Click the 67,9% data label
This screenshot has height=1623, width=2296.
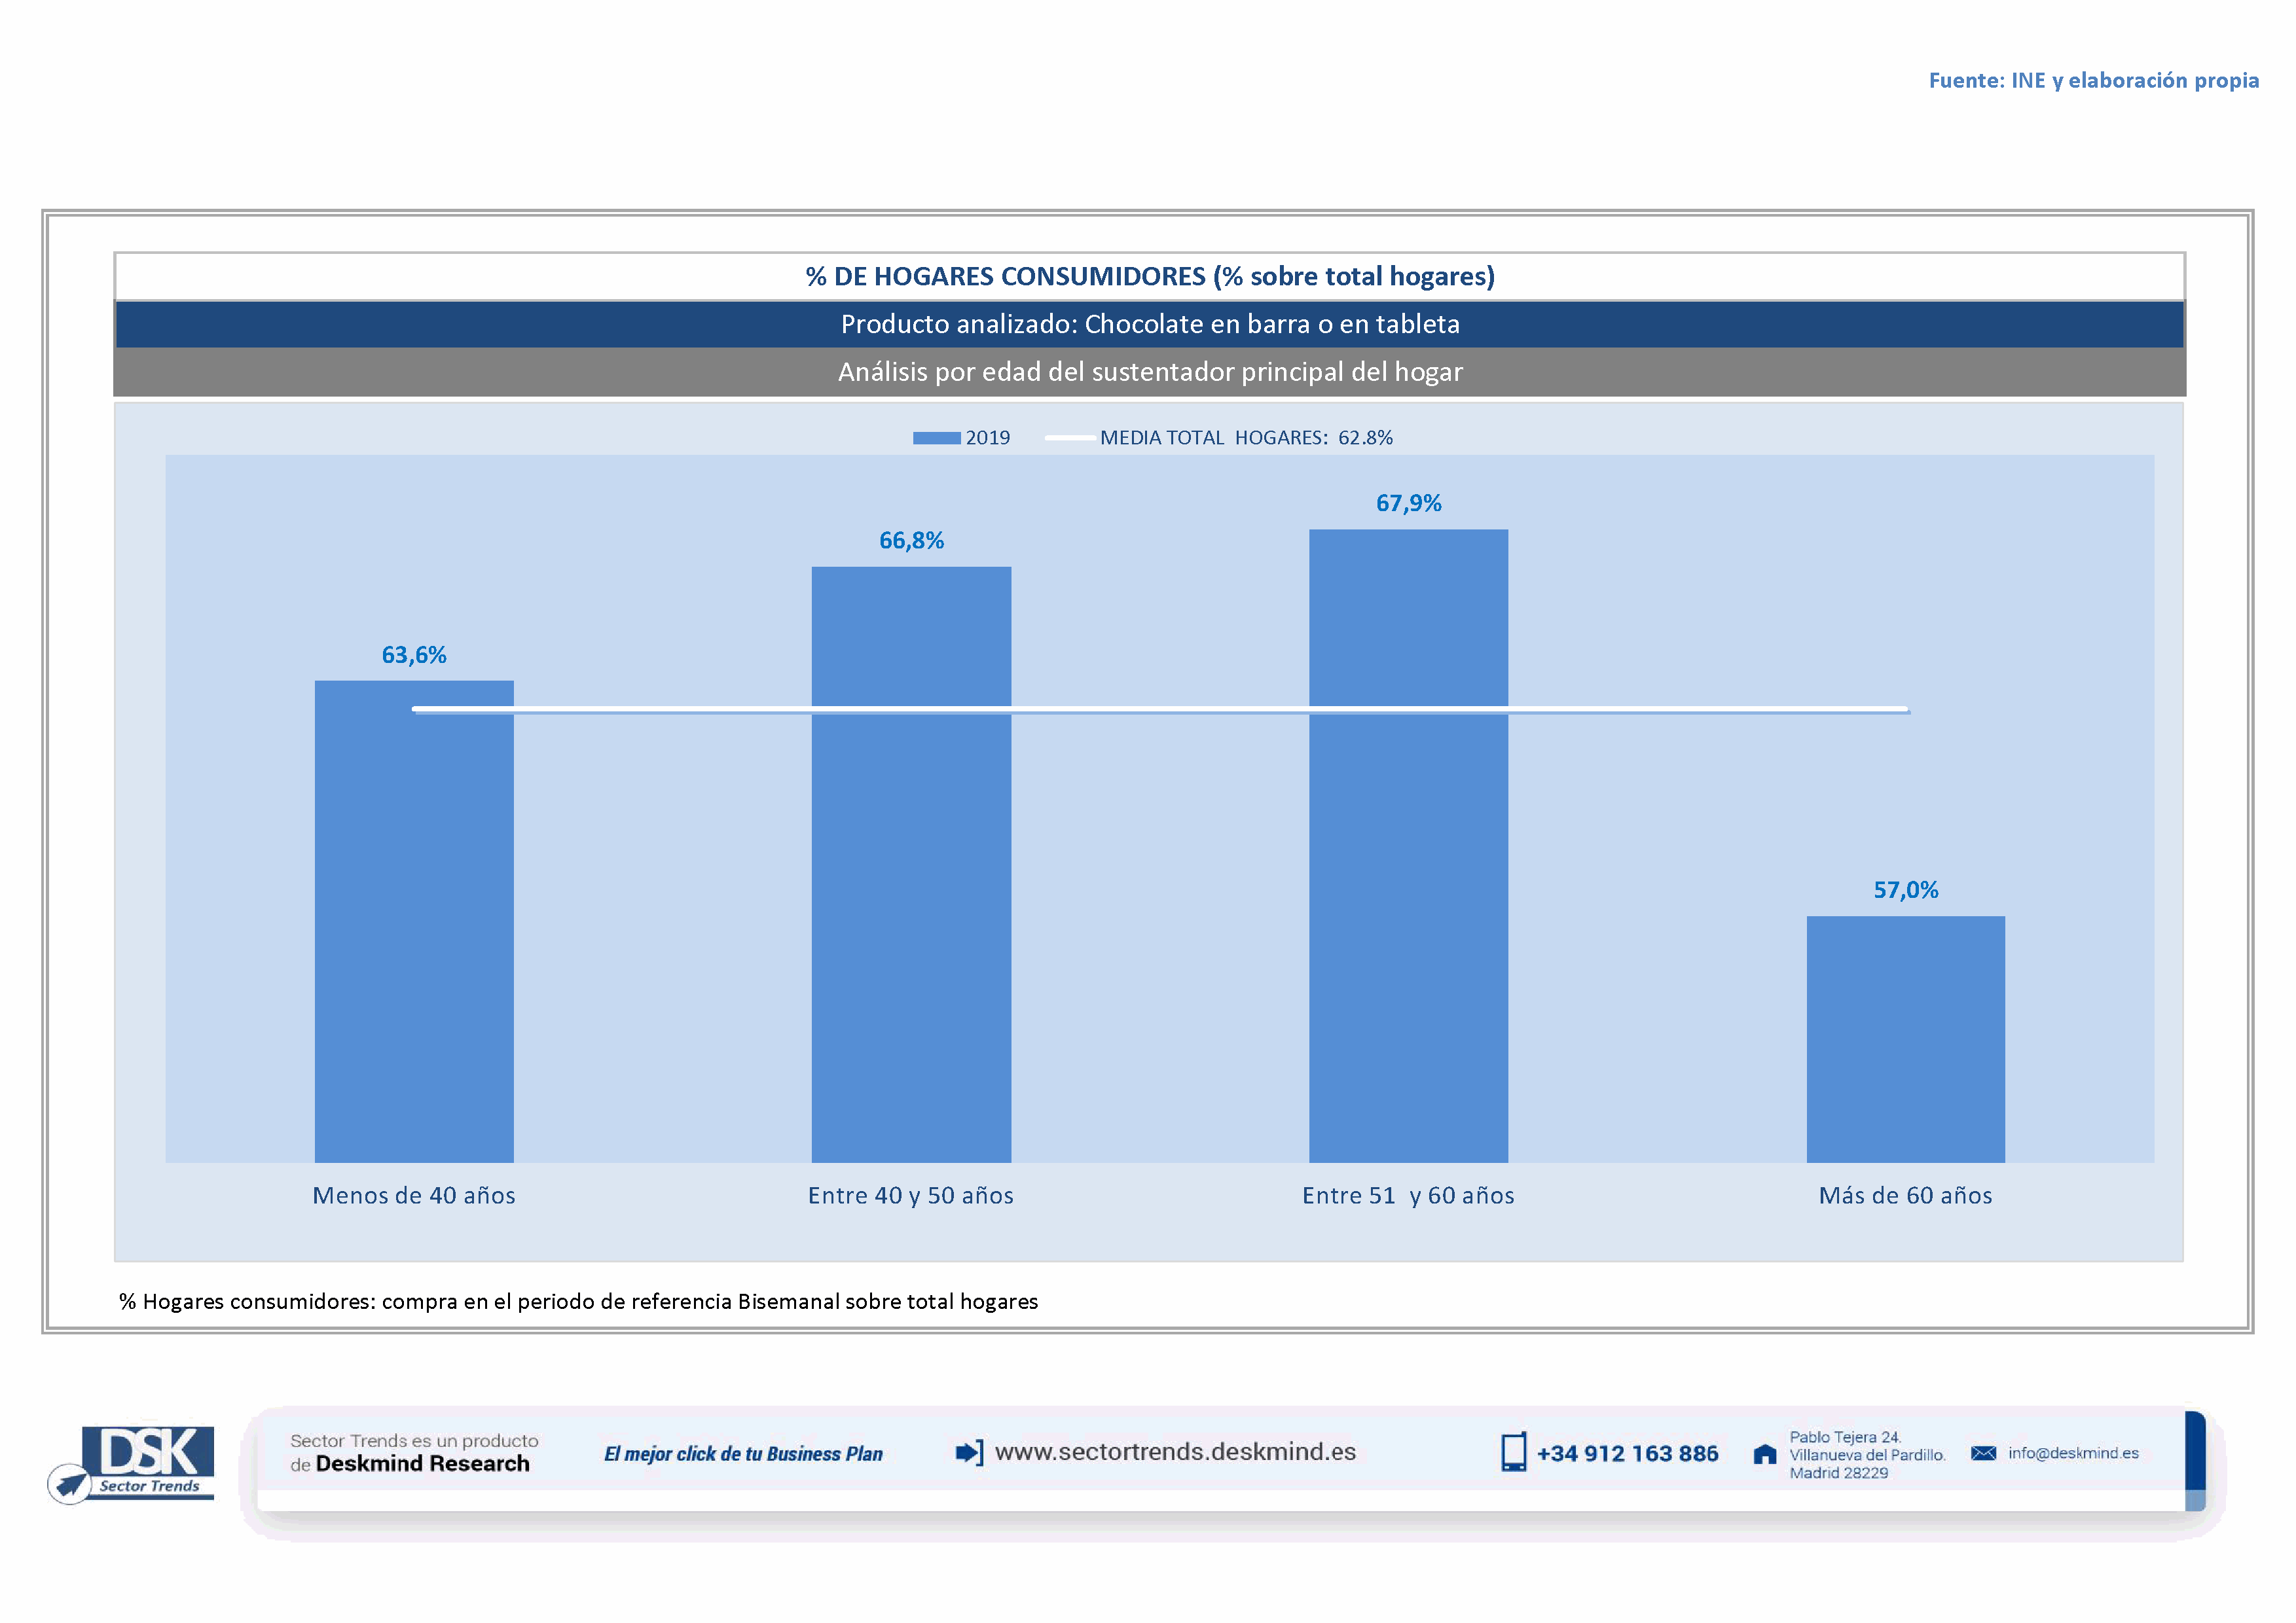[x=1408, y=503]
